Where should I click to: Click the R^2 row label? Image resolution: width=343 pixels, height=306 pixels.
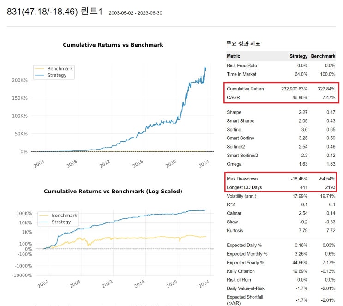(231, 204)
